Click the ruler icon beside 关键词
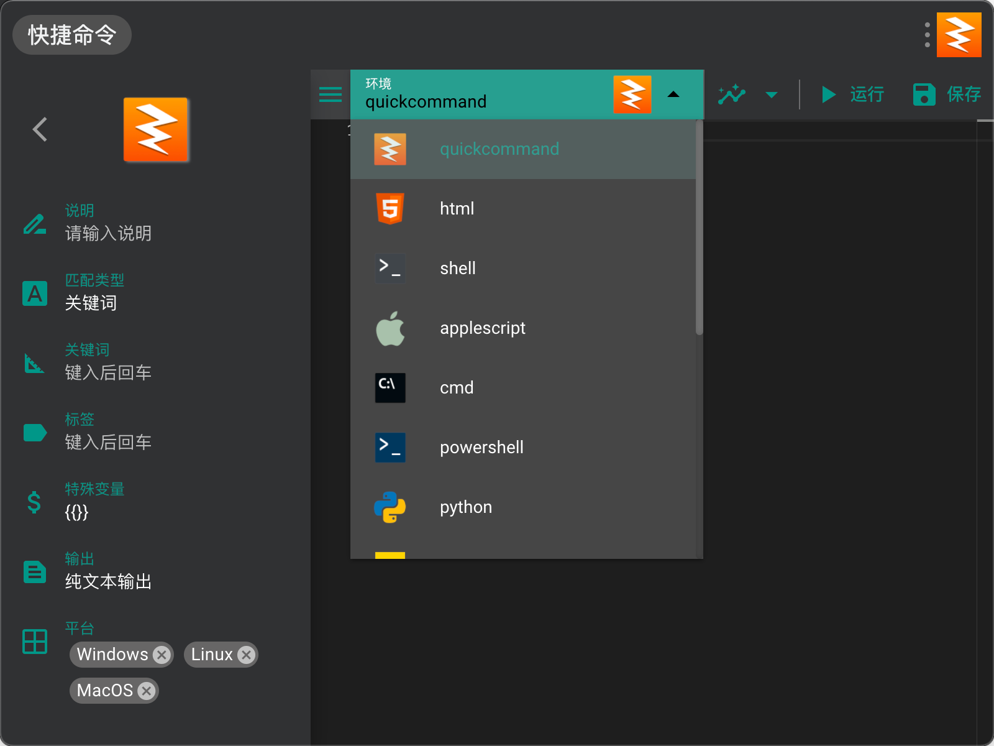This screenshot has height=746, width=994. (x=34, y=363)
